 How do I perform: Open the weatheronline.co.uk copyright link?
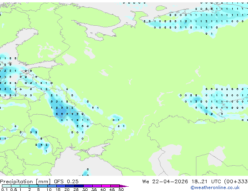coord(215,187)
